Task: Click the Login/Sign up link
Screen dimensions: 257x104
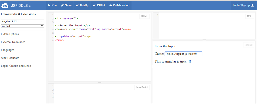Action: [x=241, y=5]
